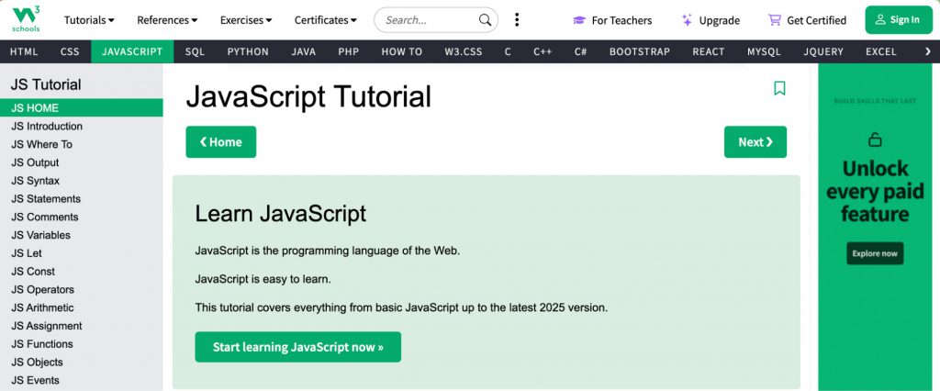The image size is (940, 391).
Task: Open JS Objects chapter
Action: [x=82, y=362]
